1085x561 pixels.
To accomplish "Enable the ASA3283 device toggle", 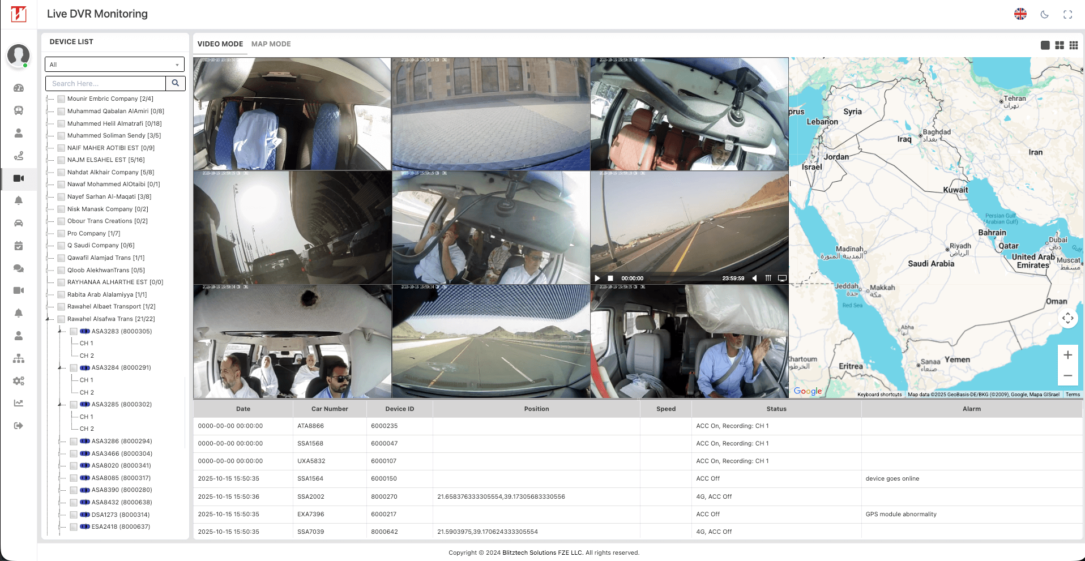I will pos(84,331).
